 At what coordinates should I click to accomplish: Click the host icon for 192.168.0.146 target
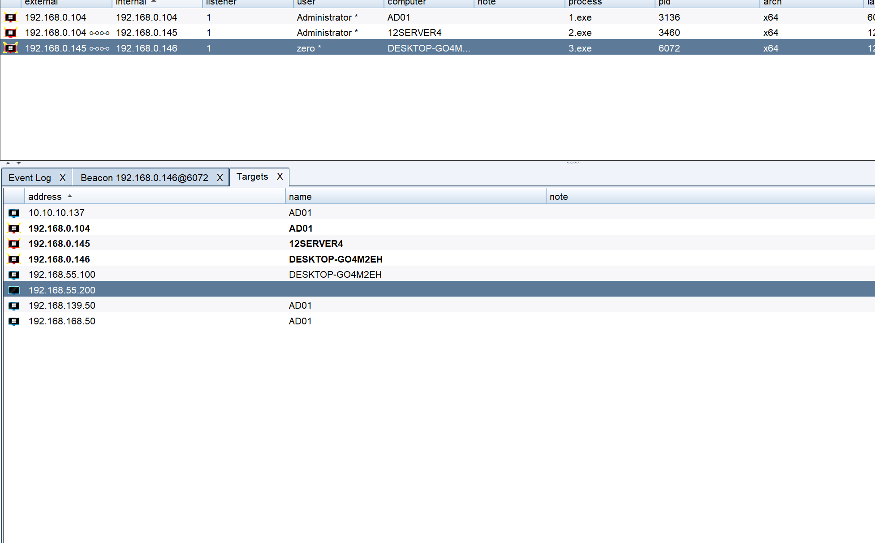14,259
